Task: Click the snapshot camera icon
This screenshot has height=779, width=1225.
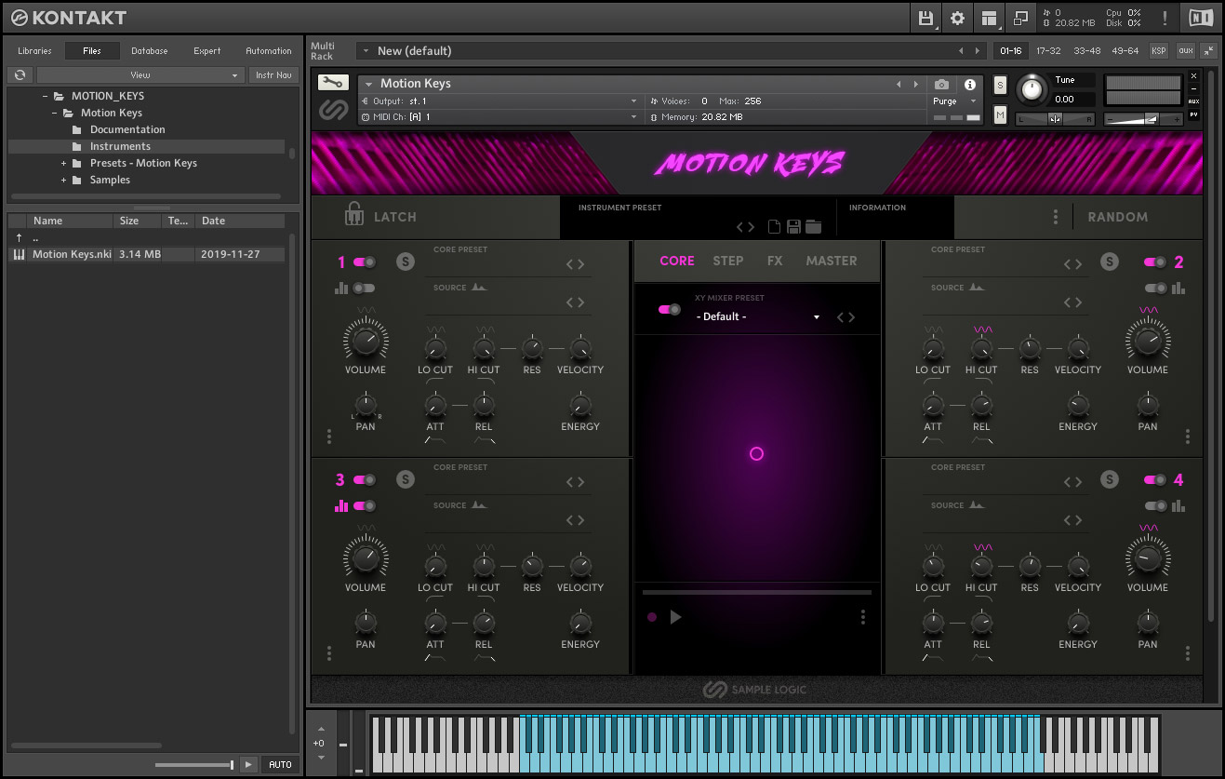Action: click(x=941, y=84)
